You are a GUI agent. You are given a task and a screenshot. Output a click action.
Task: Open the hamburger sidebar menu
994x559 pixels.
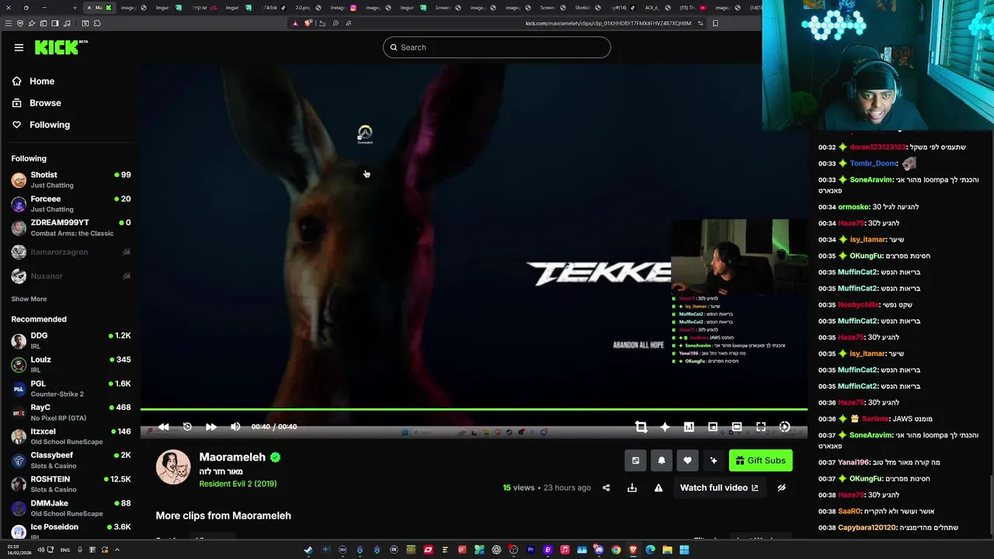19,47
